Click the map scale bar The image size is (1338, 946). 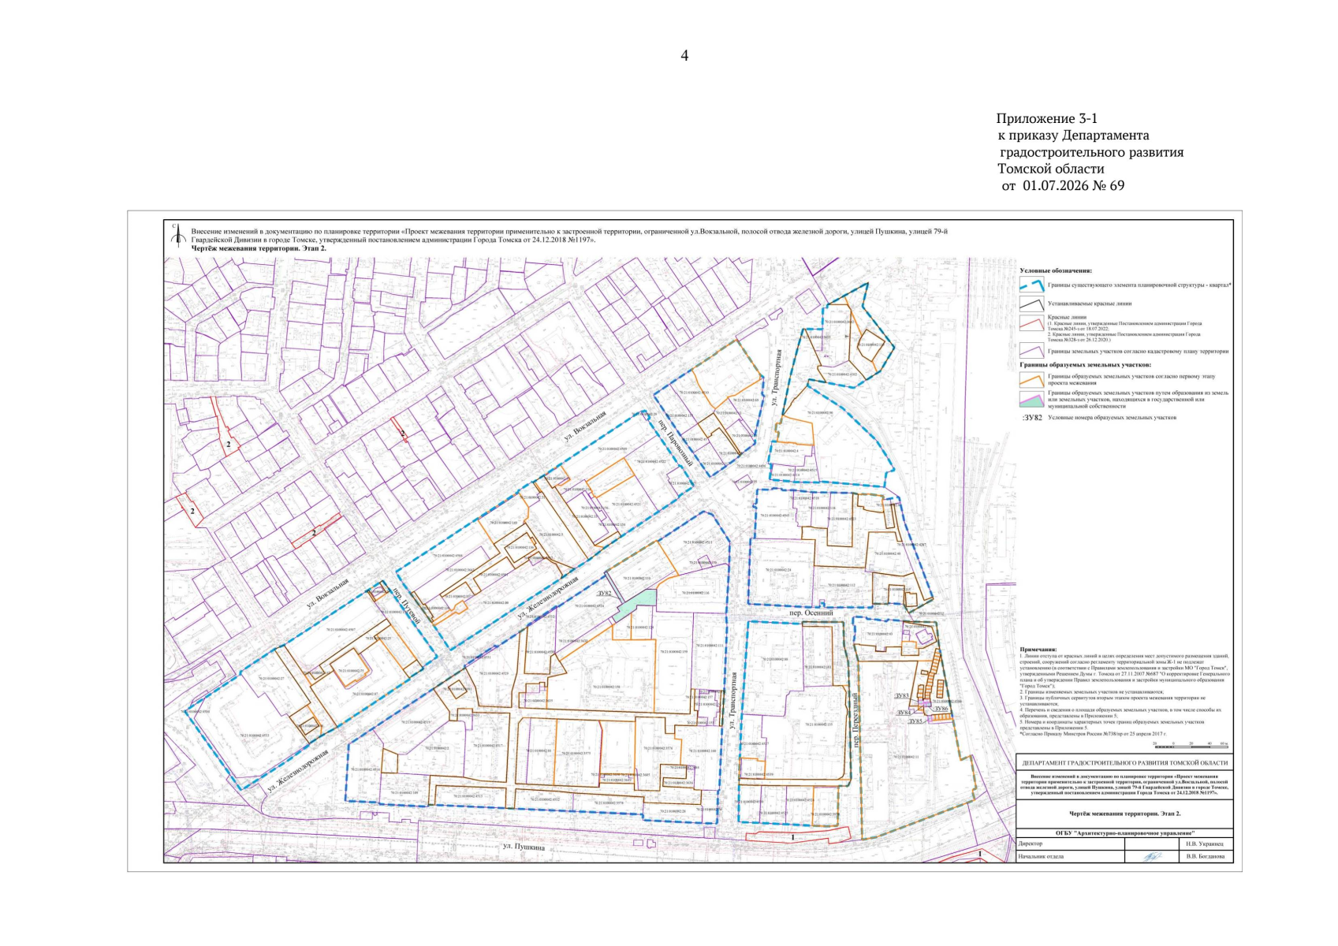pyautogui.click(x=1191, y=745)
